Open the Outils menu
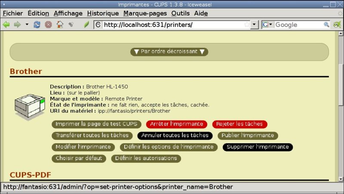Image resolution: width=344 pixels, height=194 pixels. click(180, 13)
